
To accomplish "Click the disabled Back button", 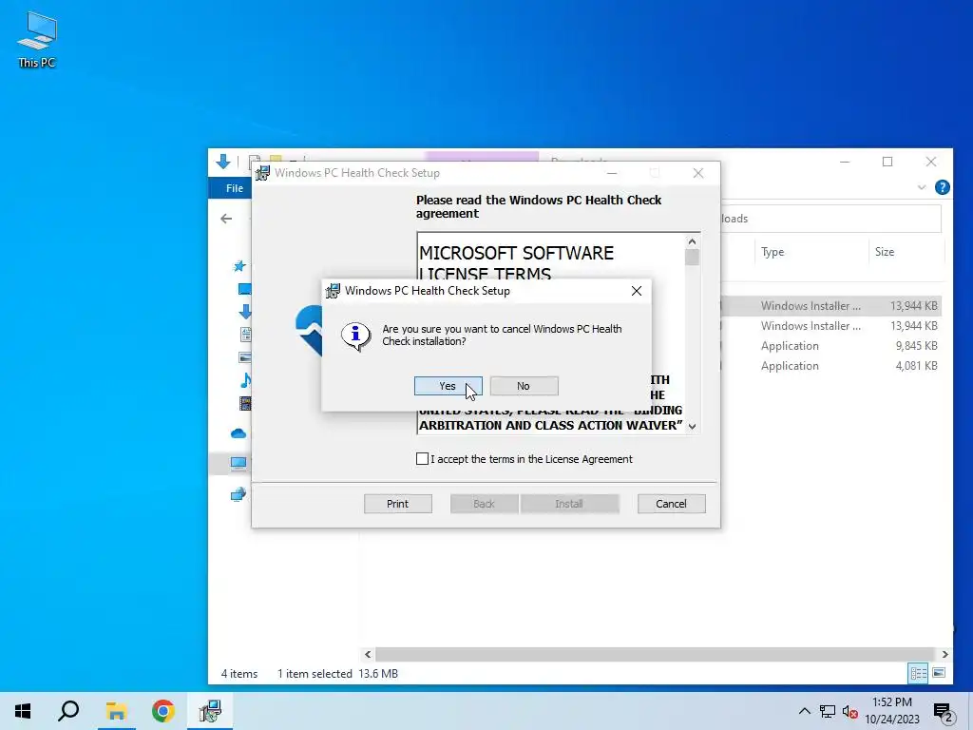I will click(x=484, y=504).
